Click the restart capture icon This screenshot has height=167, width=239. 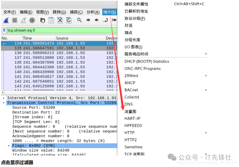tap(23, 20)
